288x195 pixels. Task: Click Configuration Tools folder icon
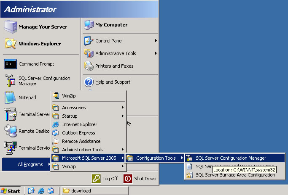click(x=130, y=158)
